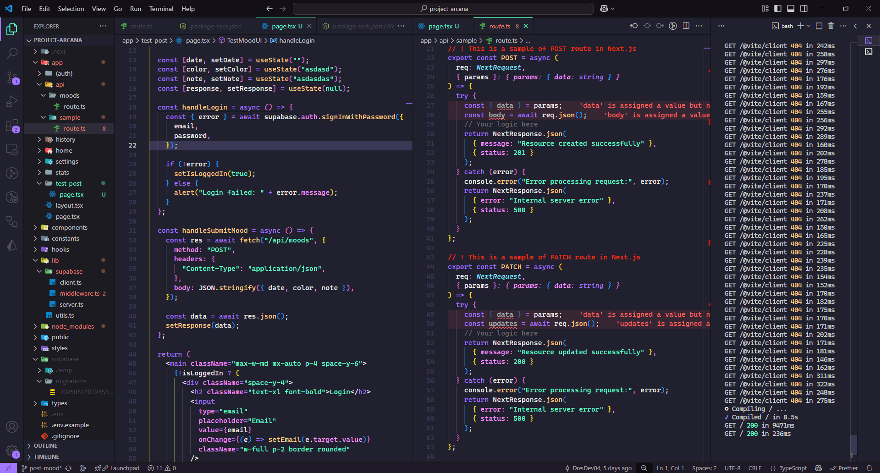This screenshot has height=473, width=880.
Task: Close the page.tsx tab in left group
Action: (x=309, y=26)
